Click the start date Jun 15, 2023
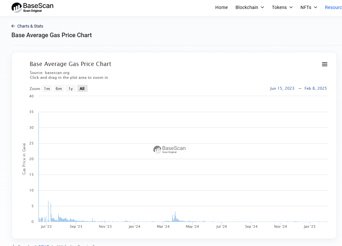 tap(282, 88)
